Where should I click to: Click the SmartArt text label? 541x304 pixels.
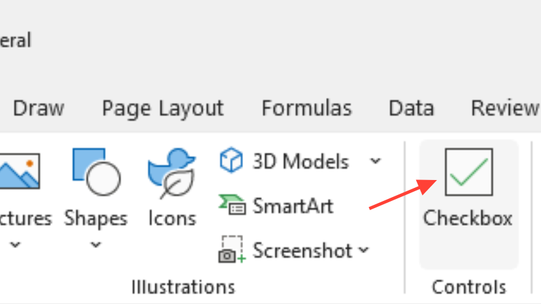pyautogui.click(x=293, y=206)
